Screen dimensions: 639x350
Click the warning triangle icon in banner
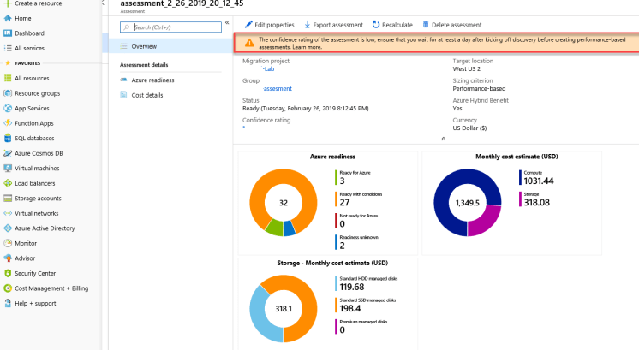point(249,43)
